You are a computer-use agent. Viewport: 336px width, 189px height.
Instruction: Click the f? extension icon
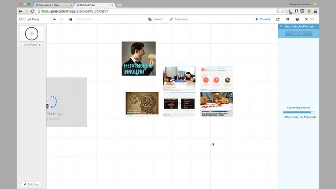coord(296,12)
